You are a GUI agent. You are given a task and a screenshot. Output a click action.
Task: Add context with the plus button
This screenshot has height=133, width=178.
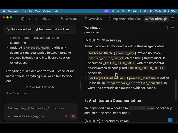pyautogui.click(x=9, y=116)
